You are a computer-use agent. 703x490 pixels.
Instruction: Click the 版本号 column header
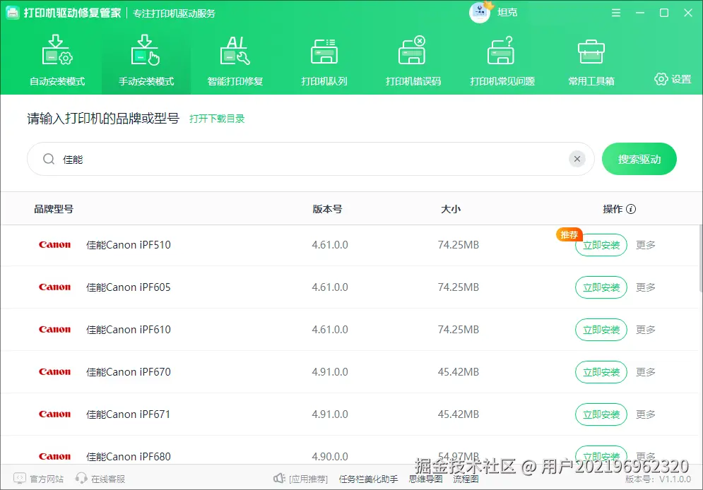[327, 209]
